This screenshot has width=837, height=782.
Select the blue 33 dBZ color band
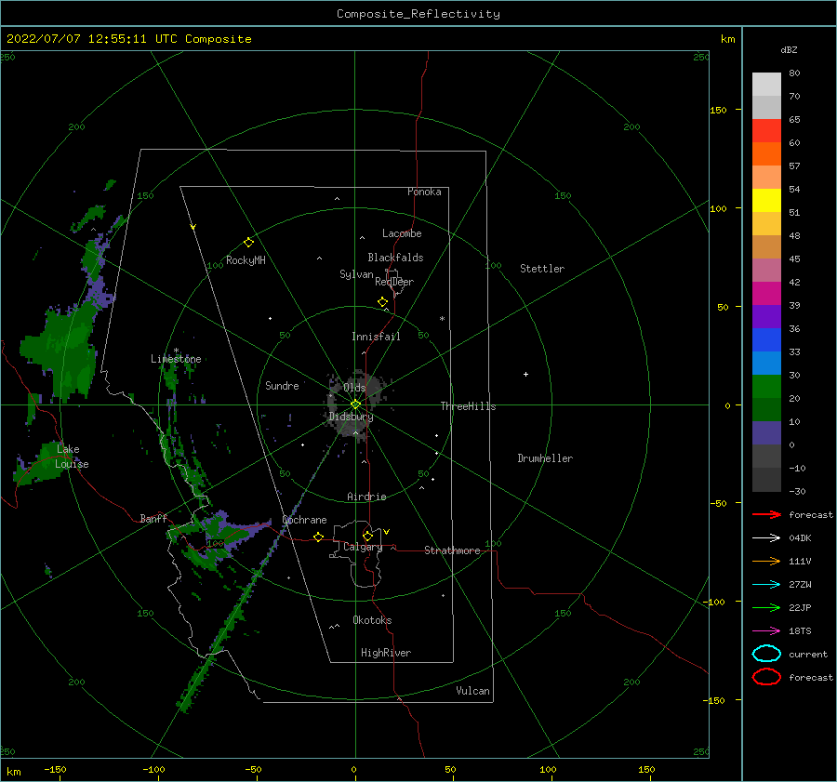(766, 339)
